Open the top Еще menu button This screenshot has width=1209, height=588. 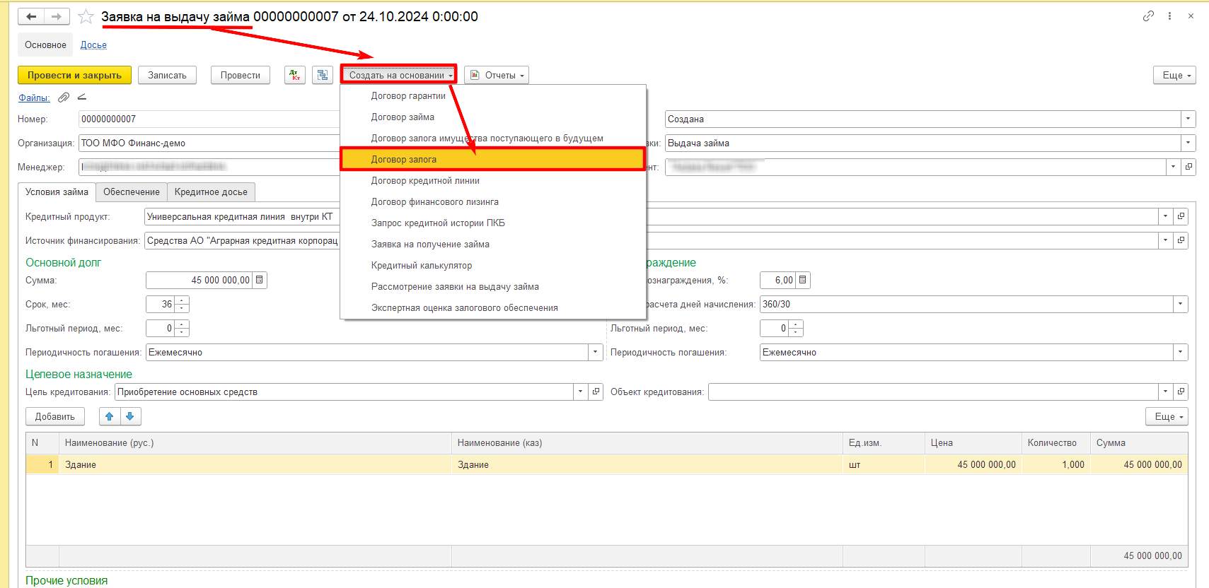(1174, 75)
